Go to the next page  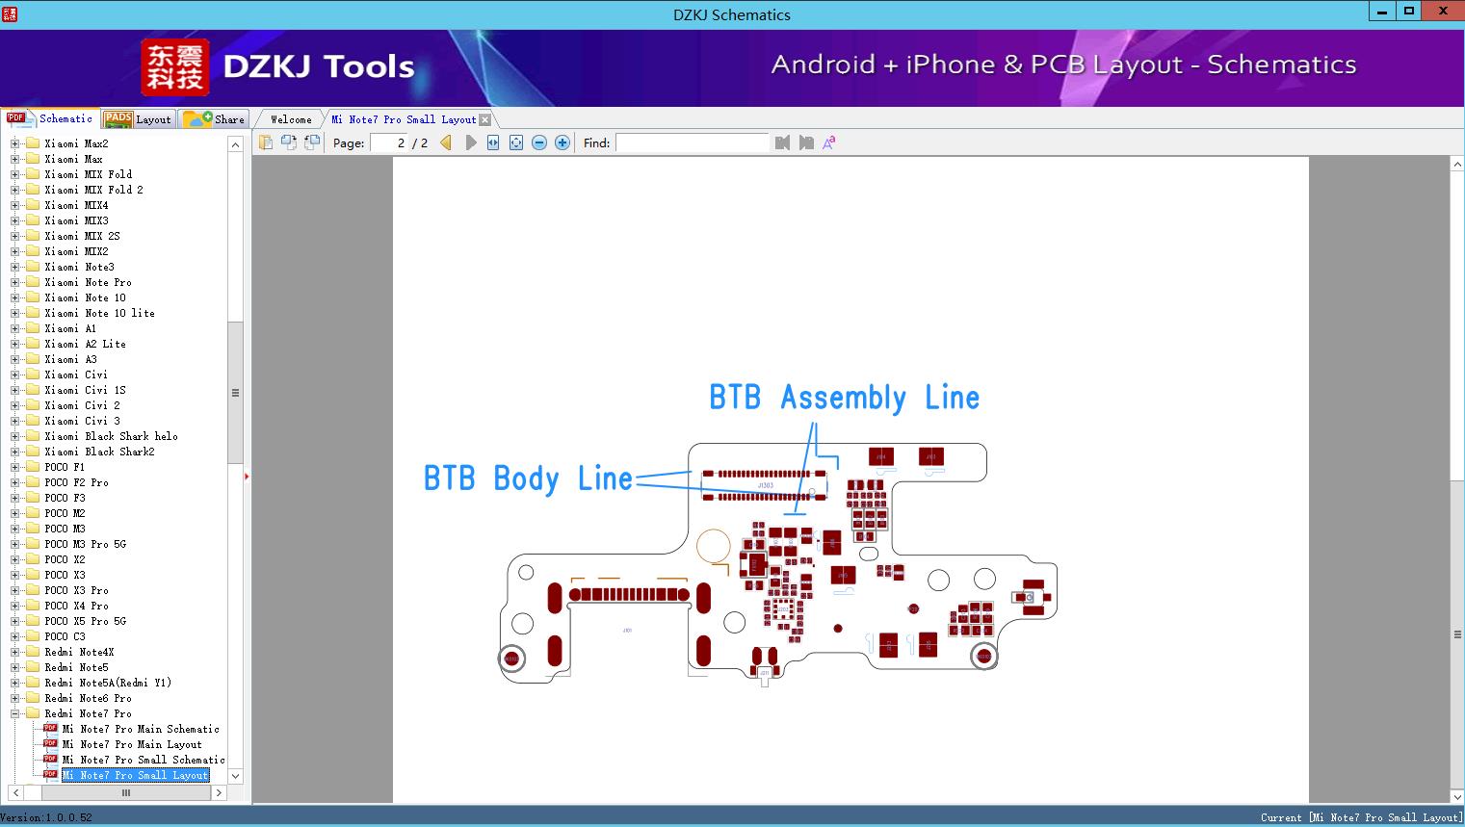470,142
